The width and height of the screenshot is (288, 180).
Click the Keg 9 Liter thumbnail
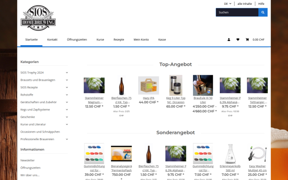click(176, 85)
